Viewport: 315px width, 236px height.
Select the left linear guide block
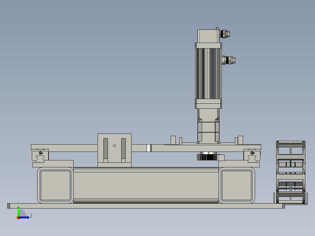point(40,156)
